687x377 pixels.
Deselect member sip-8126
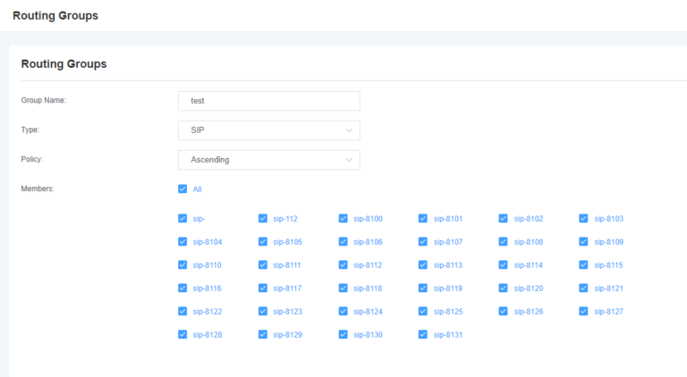pyautogui.click(x=504, y=311)
